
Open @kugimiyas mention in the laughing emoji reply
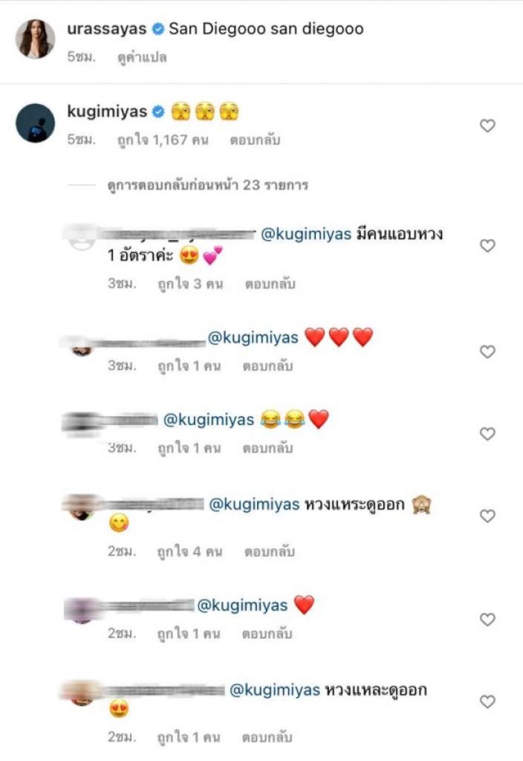pos(209,419)
